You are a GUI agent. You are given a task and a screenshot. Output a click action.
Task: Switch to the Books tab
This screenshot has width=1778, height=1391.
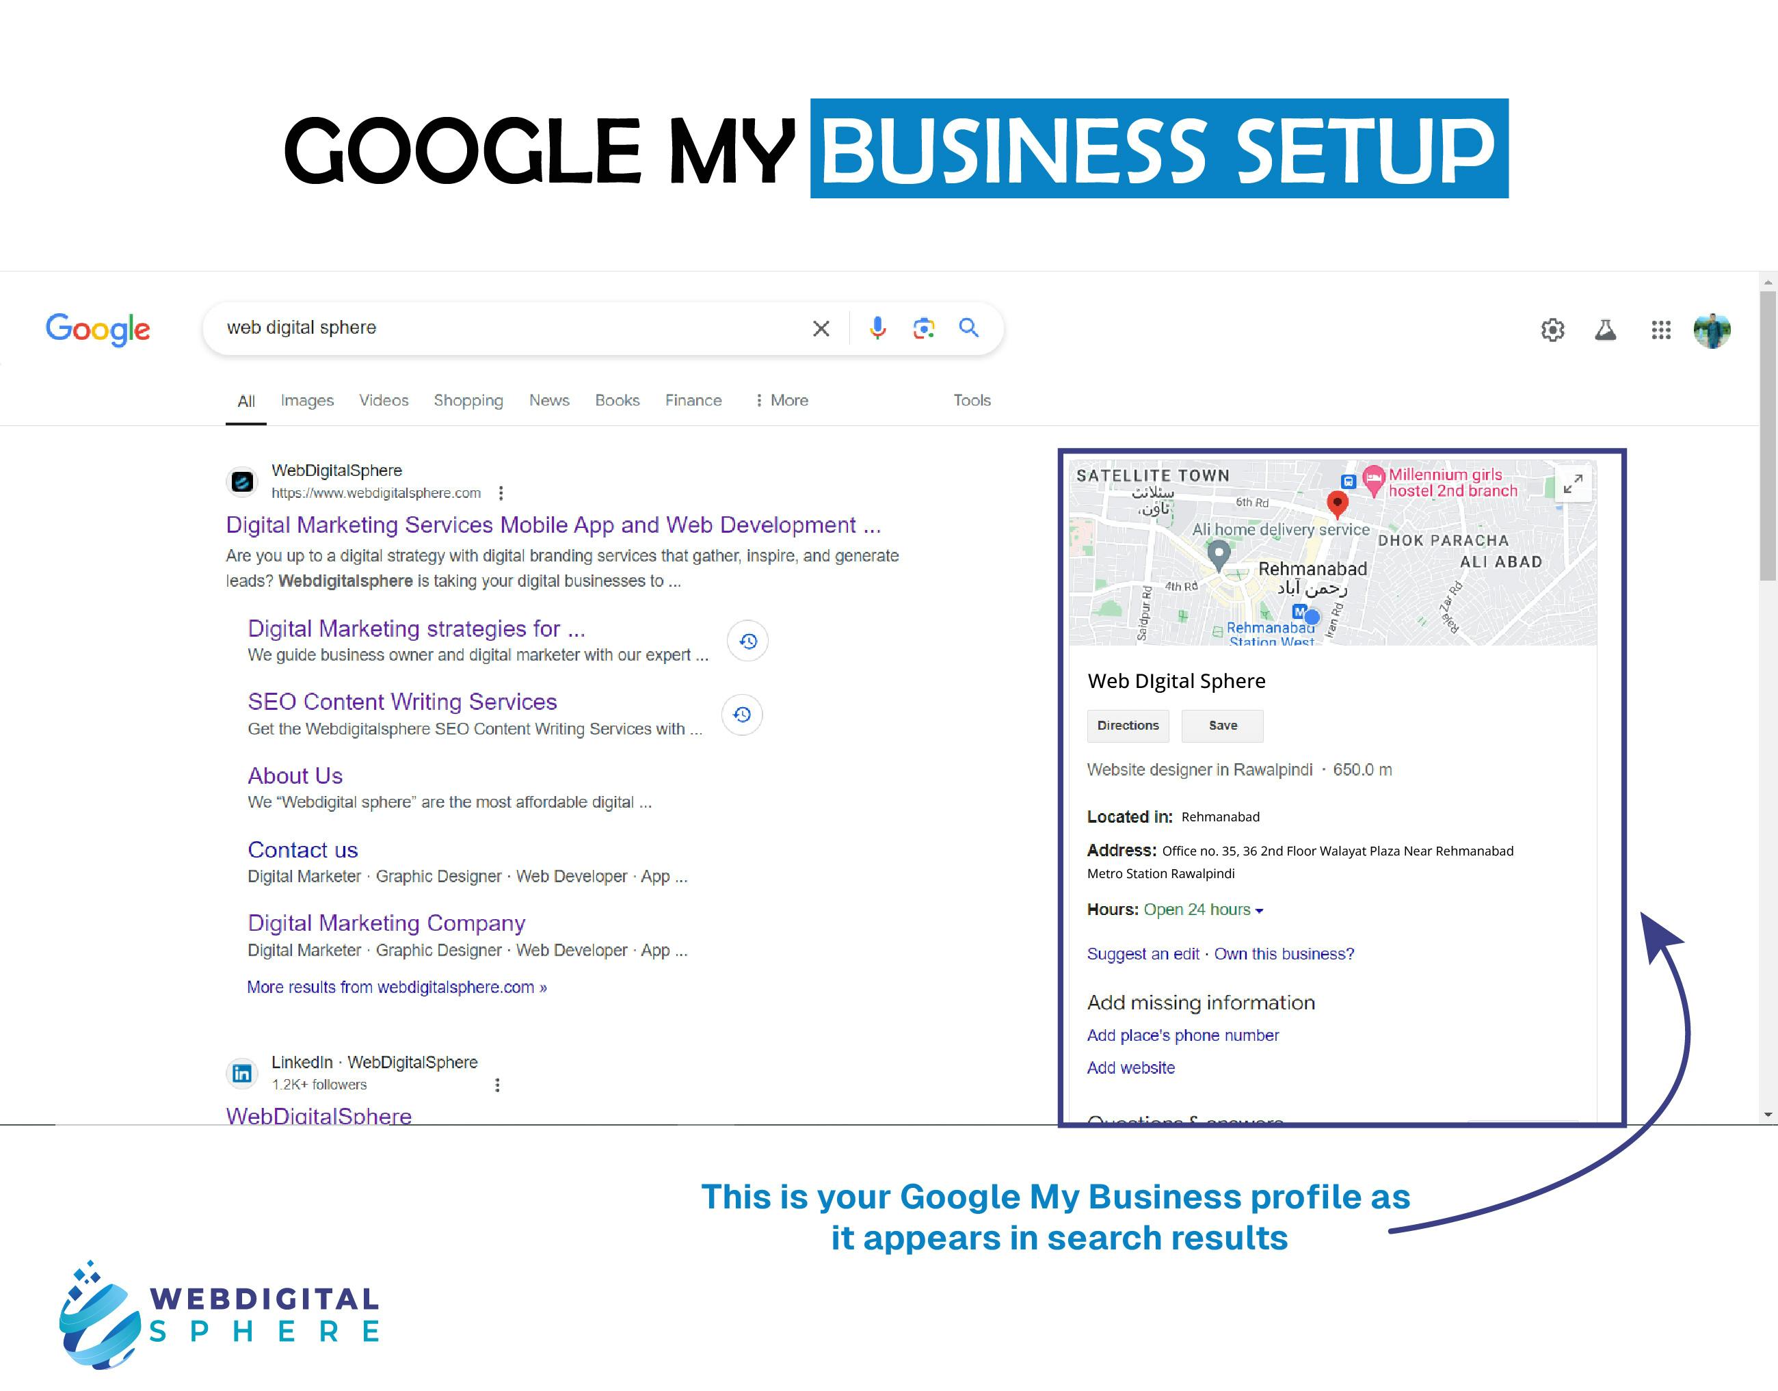617,400
